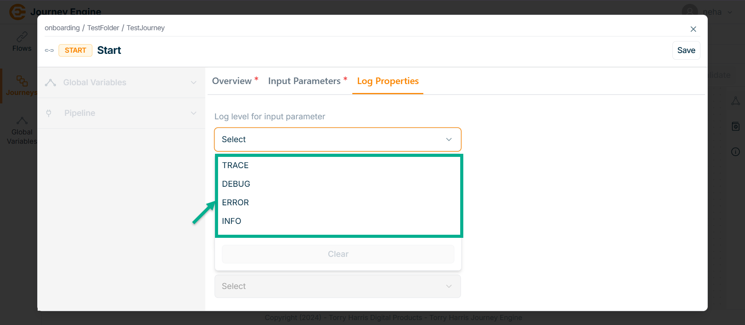Expand the Pipeline section

(194, 113)
